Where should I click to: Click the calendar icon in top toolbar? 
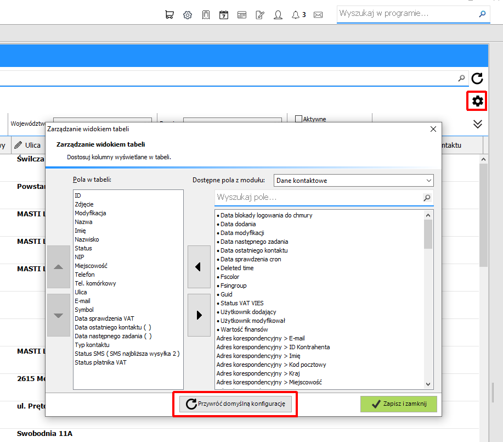pyautogui.click(x=224, y=15)
